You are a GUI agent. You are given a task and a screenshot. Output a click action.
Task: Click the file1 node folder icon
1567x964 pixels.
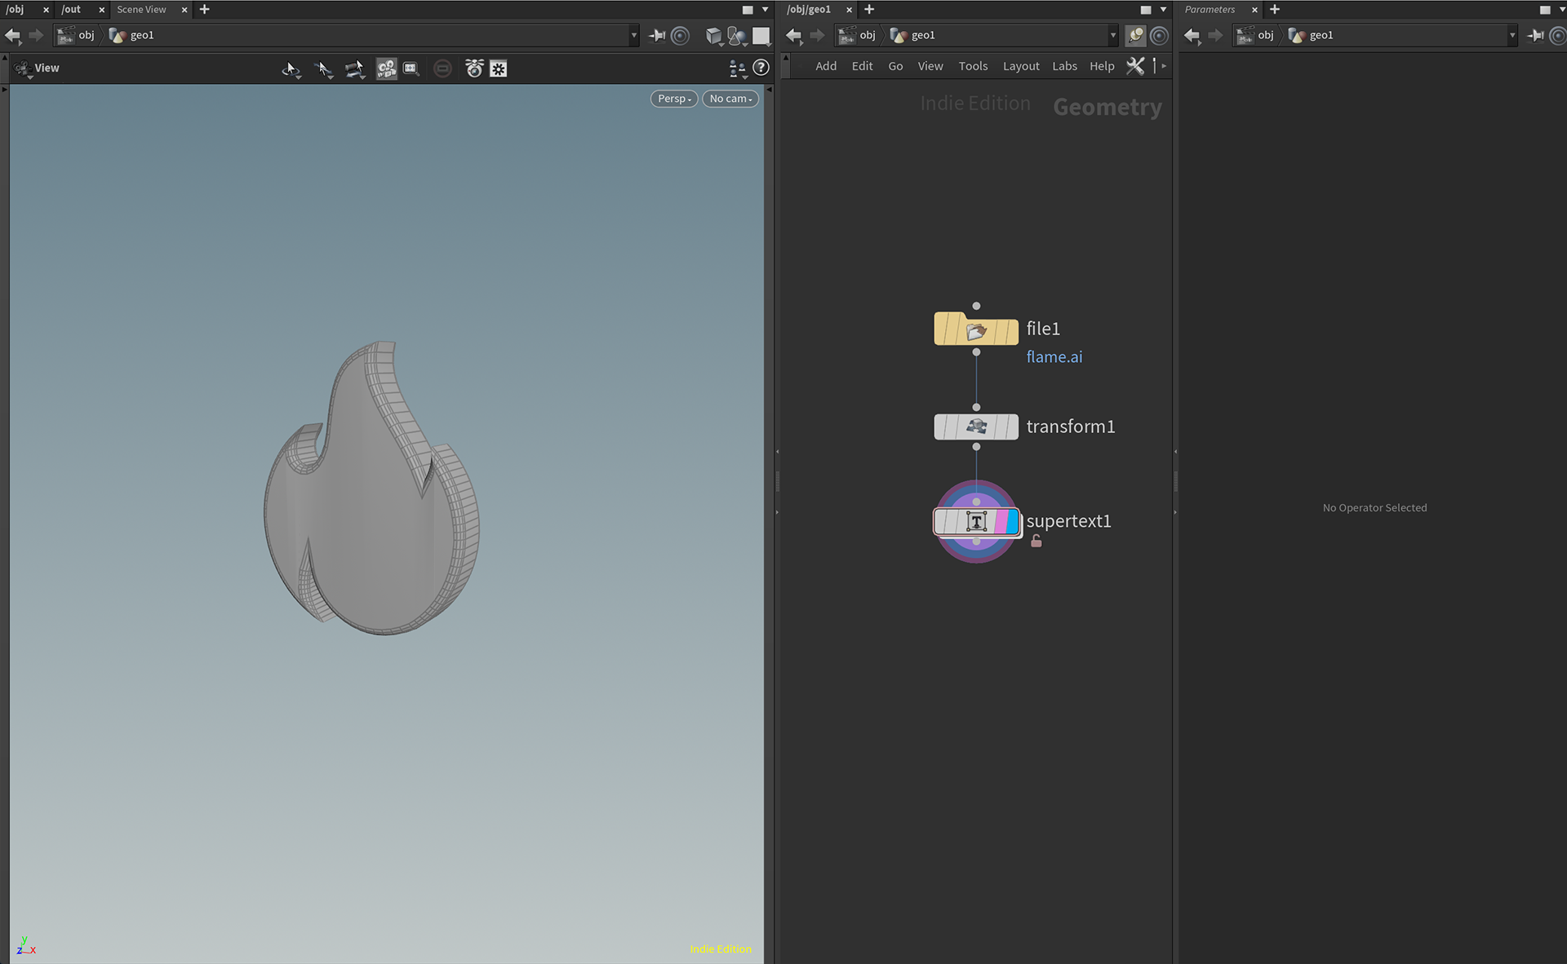coord(976,329)
